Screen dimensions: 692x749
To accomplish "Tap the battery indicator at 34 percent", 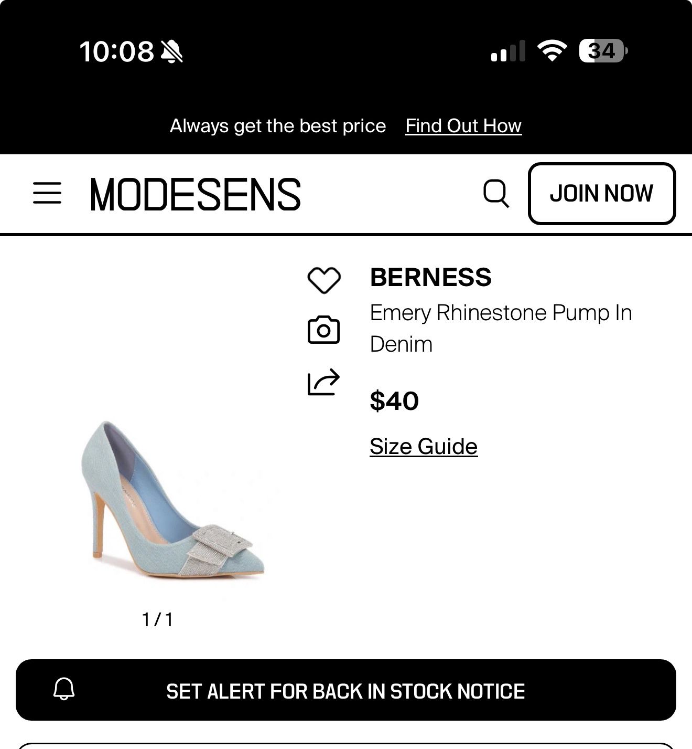I will coord(604,50).
